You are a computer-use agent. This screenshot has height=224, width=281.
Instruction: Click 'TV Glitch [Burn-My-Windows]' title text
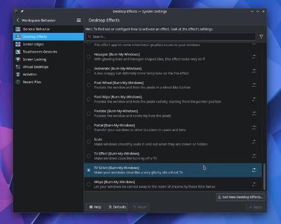coord(117,168)
